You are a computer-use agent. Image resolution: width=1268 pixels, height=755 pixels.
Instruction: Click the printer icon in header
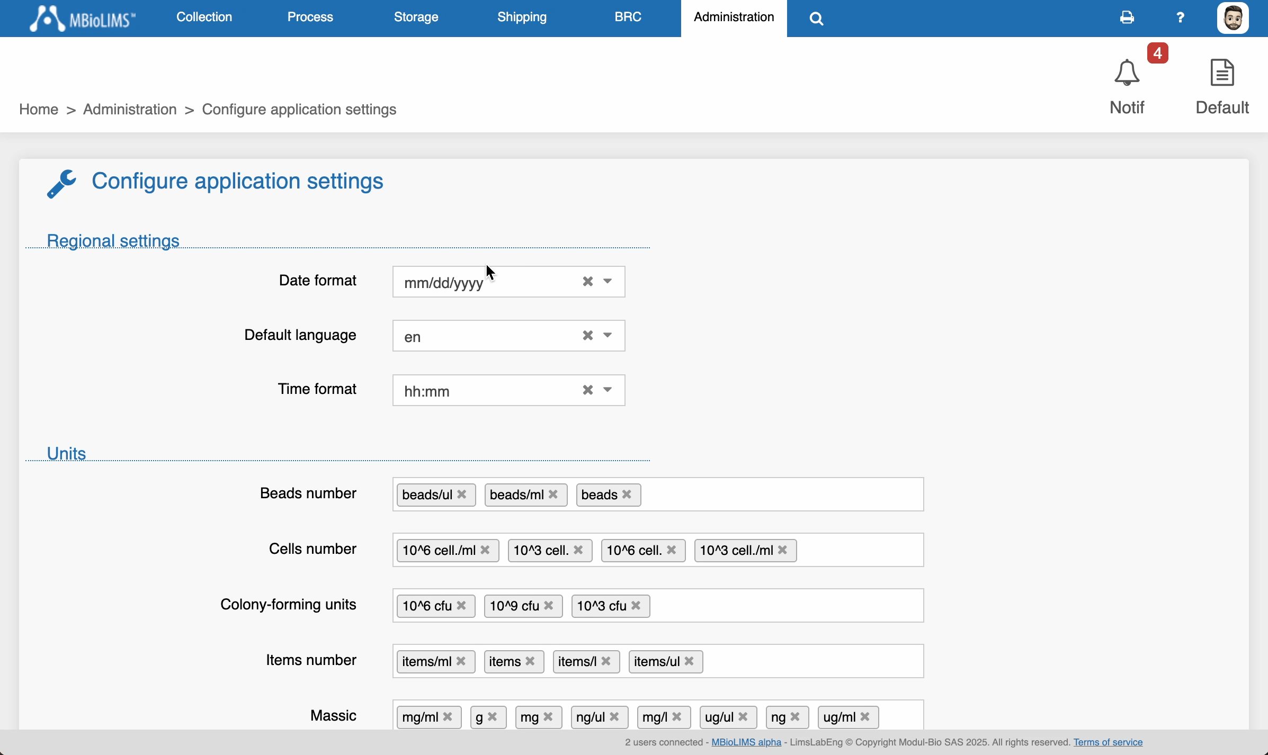coord(1127,17)
